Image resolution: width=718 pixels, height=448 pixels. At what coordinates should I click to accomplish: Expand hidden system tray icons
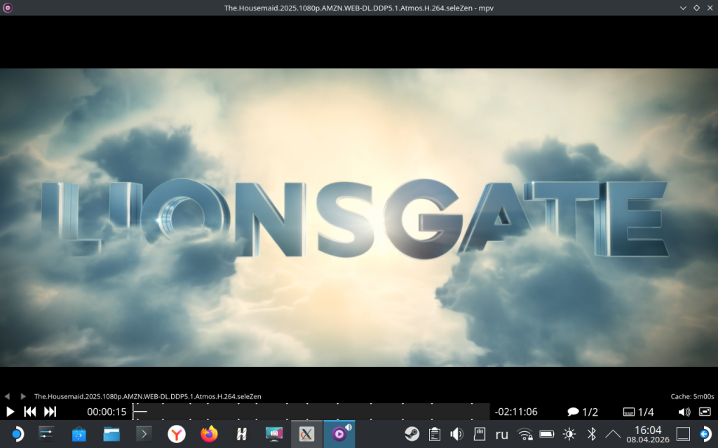[x=613, y=434]
